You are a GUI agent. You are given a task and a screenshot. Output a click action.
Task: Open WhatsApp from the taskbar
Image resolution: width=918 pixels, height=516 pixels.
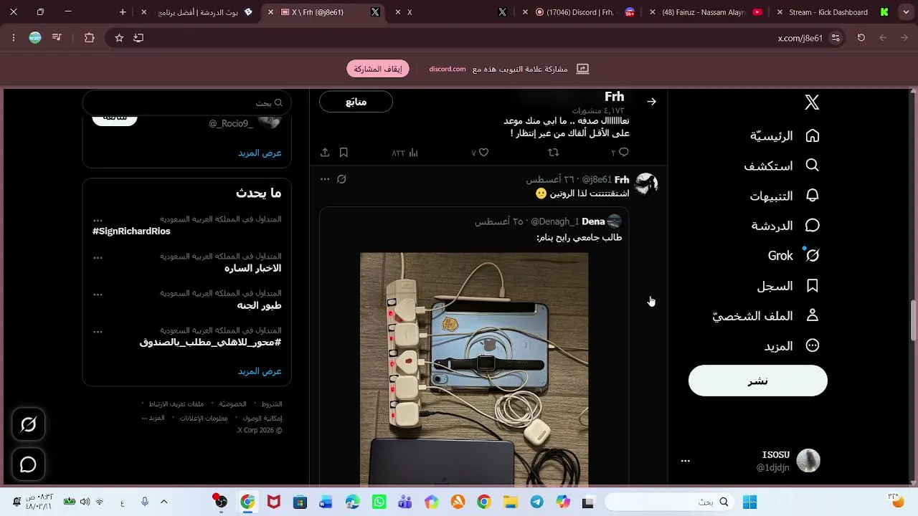(379, 502)
